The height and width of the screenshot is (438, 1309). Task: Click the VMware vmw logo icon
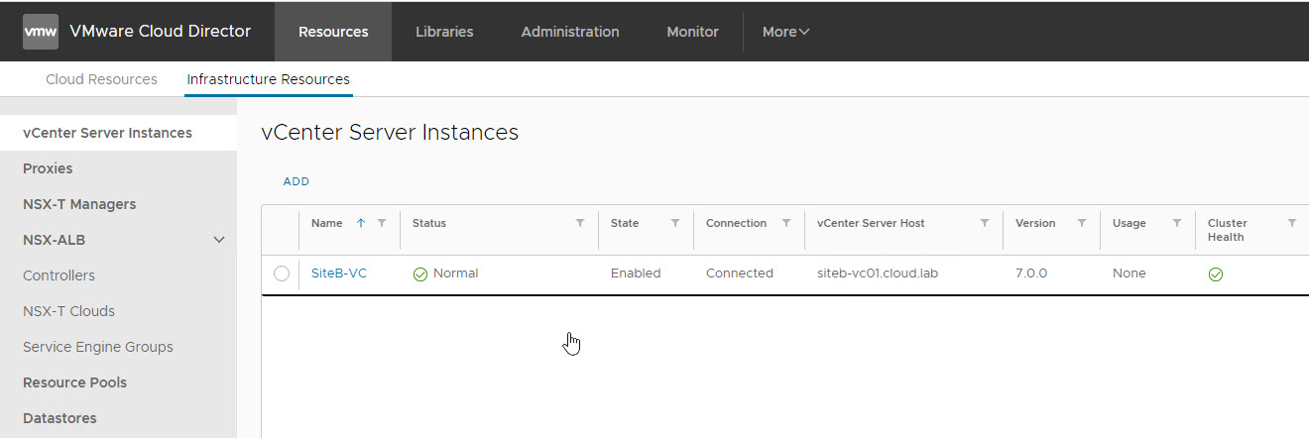(x=41, y=32)
